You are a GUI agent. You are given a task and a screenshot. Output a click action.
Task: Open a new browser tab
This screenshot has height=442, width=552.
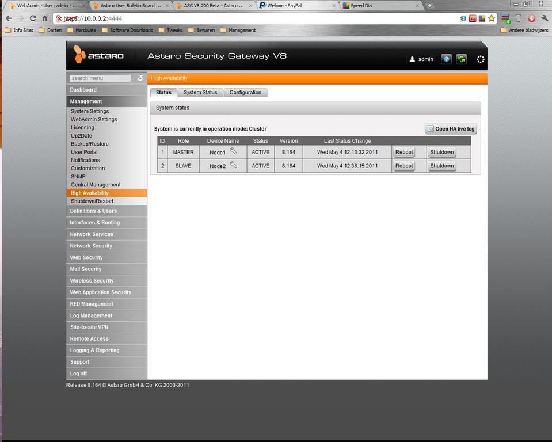430,6
